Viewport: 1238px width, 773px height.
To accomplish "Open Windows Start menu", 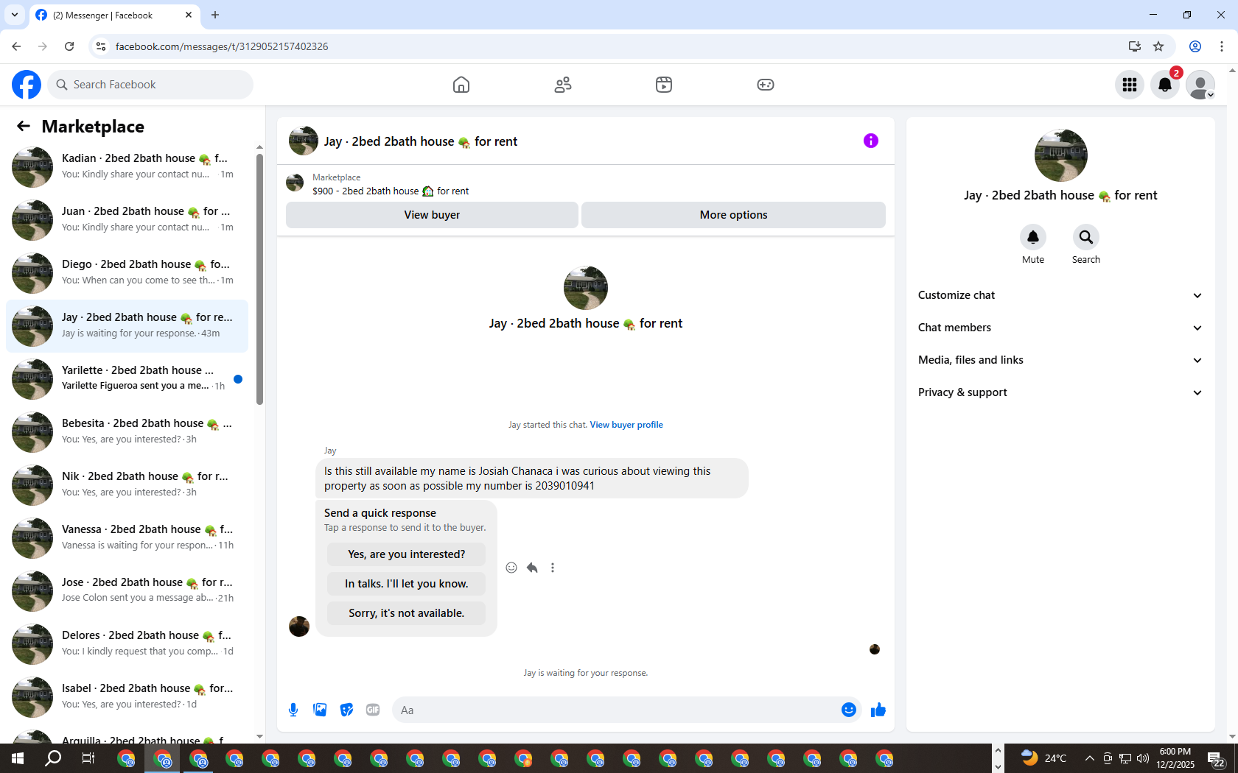I will [18, 758].
